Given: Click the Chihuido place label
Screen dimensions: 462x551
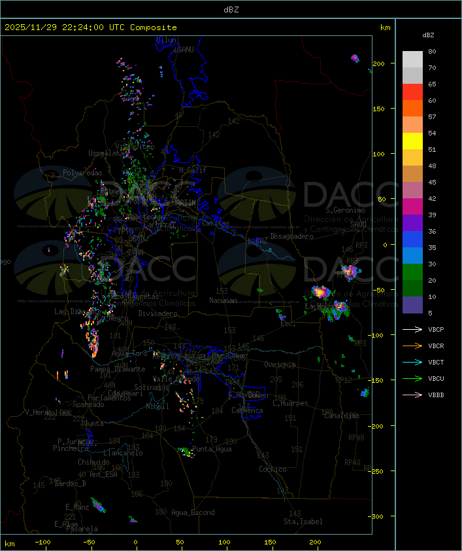Looking at the screenshot, I should click(93, 462).
